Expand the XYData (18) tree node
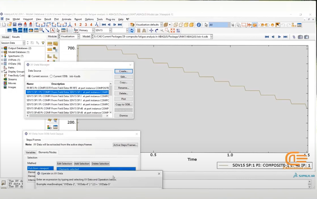The image size is (317, 199). (2, 64)
